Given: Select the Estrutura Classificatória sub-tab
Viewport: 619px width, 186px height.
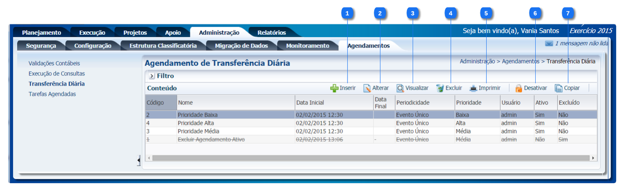Looking at the screenshot, I should [163, 46].
